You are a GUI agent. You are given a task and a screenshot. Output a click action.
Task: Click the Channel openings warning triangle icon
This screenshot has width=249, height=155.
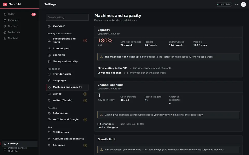[101, 115]
